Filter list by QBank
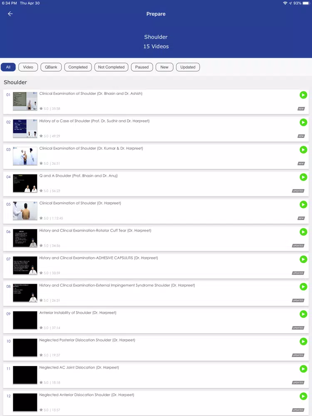312x416 pixels. click(x=51, y=67)
